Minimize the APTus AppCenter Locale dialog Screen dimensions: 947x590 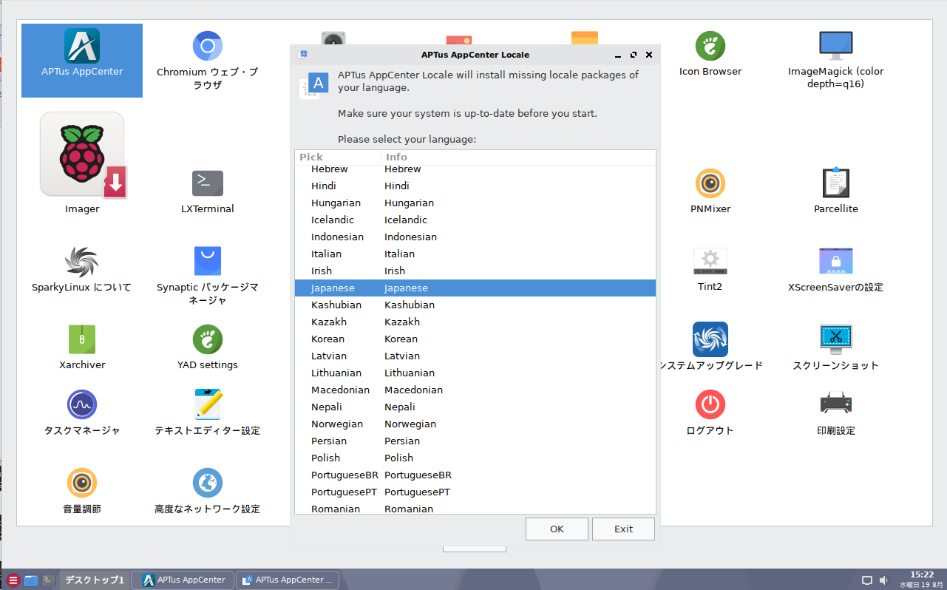(x=618, y=55)
